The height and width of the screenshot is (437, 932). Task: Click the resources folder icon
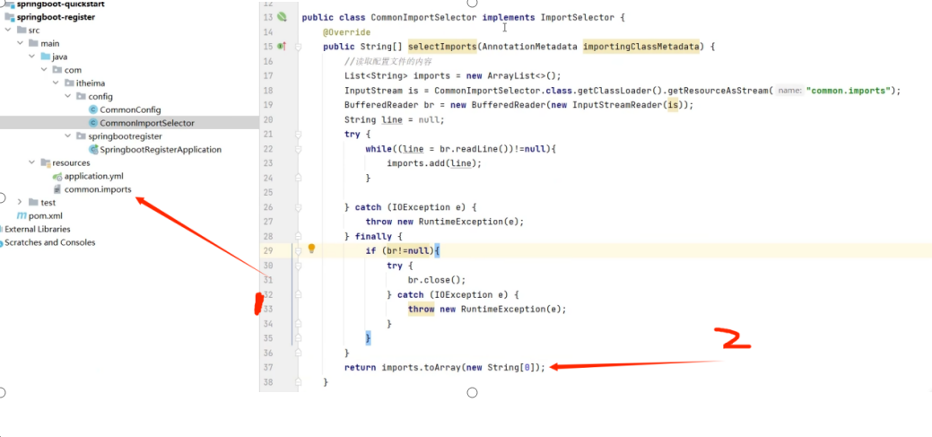(45, 163)
